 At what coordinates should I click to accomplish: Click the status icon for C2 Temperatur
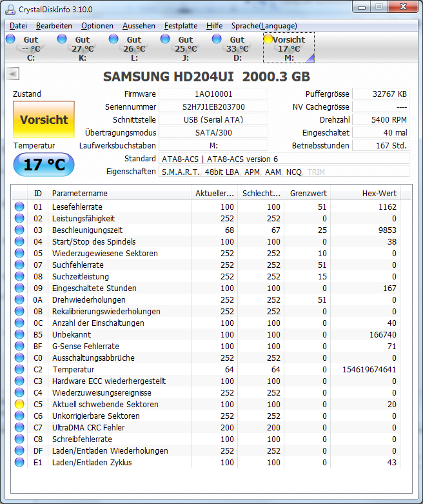[19, 369]
